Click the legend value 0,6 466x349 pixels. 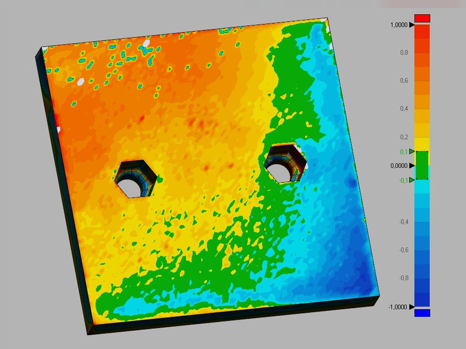404,81
